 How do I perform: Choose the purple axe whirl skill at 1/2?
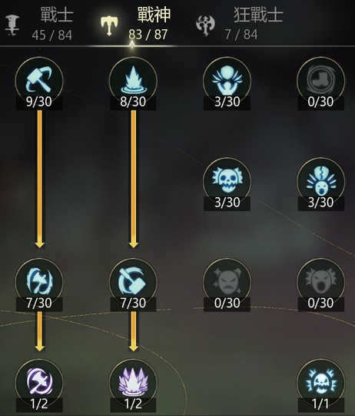39,383
